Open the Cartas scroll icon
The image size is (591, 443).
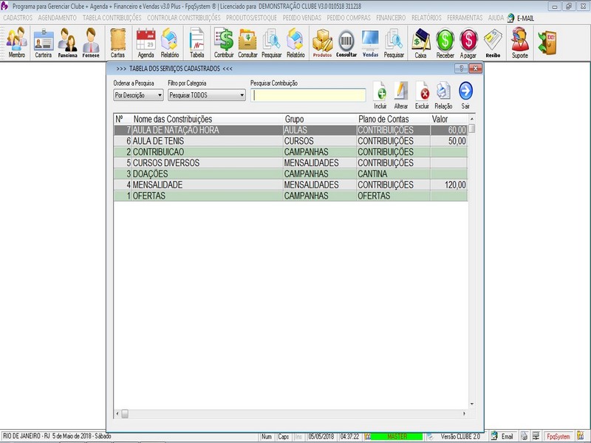[x=117, y=43]
